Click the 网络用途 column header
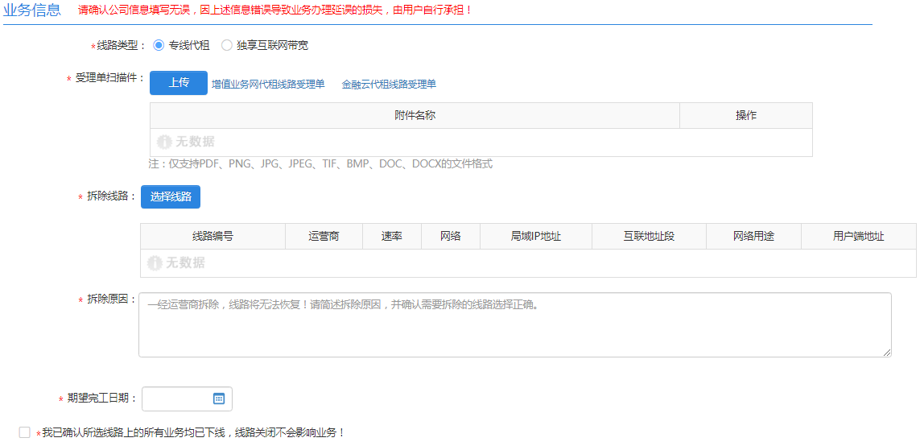 pyautogui.click(x=754, y=237)
